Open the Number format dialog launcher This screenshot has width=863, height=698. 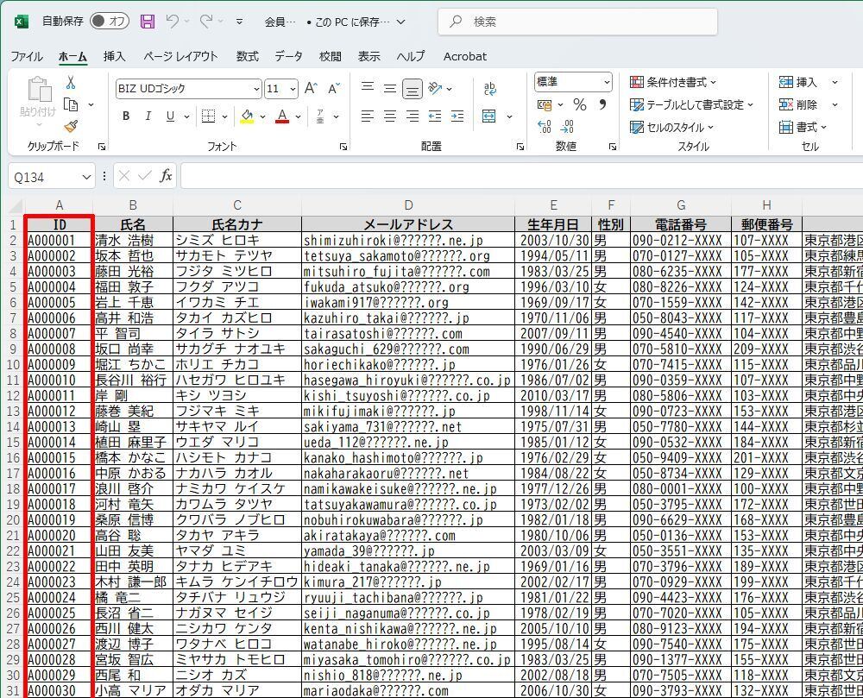point(613,147)
